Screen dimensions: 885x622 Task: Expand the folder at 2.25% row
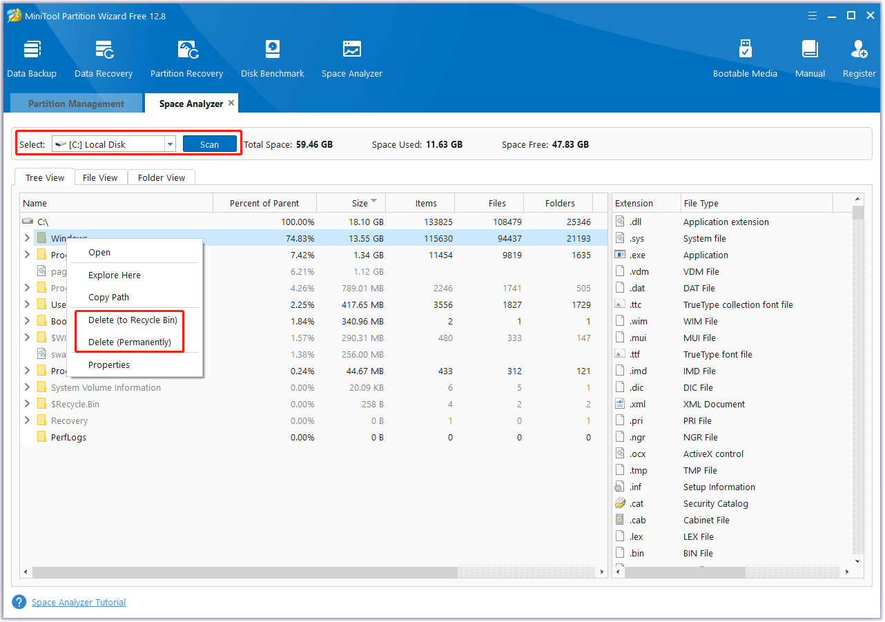coord(27,304)
